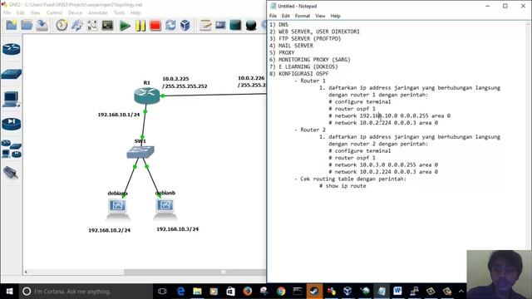This screenshot has height=299, width=532.
Task: Open Task View on the taskbar
Action: click(x=162, y=292)
